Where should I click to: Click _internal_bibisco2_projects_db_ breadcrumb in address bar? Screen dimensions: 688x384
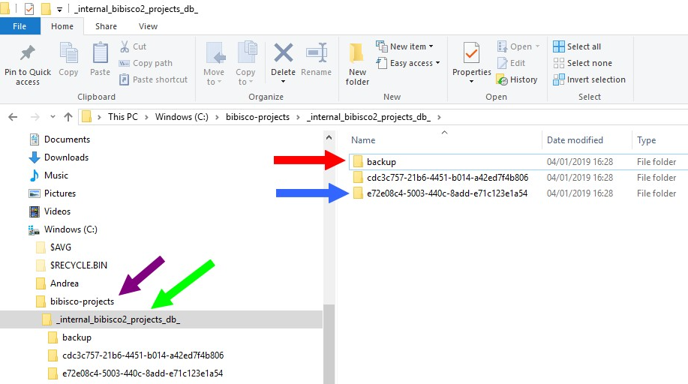[368, 117]
